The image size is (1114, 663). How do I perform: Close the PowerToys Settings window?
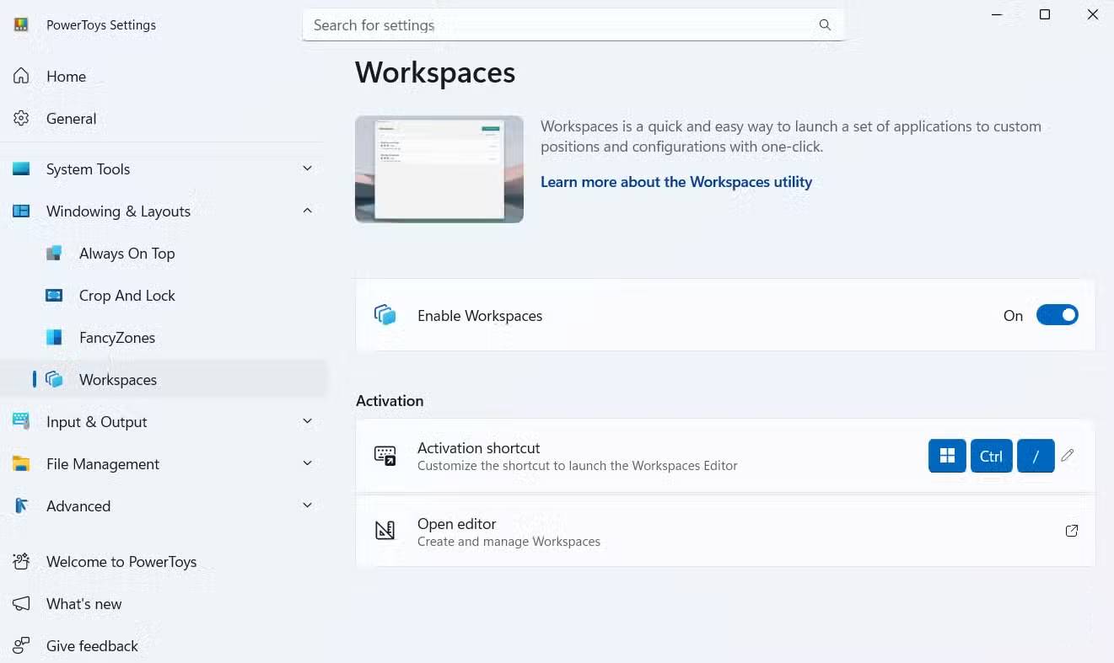tap(1093, 14)
